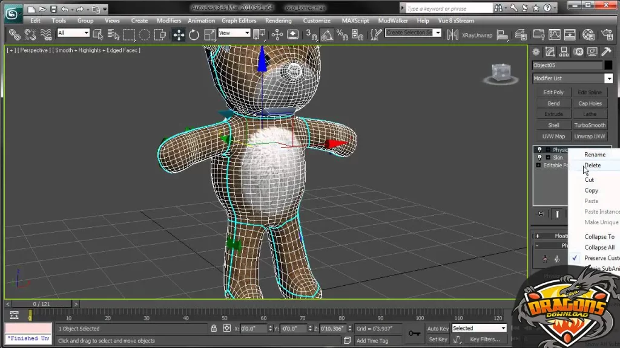Apply the Unwrap UVW modifier button
The height and width of the screenshot is (348, 620).
tap(589, 136)
